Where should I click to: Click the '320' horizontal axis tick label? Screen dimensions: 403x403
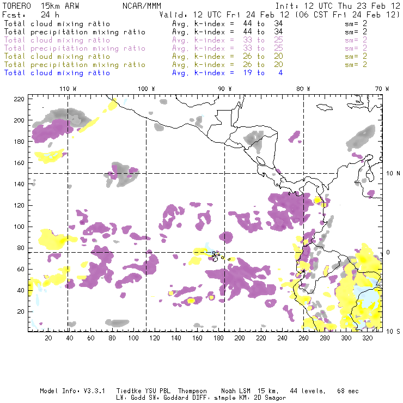pos(368,338)
